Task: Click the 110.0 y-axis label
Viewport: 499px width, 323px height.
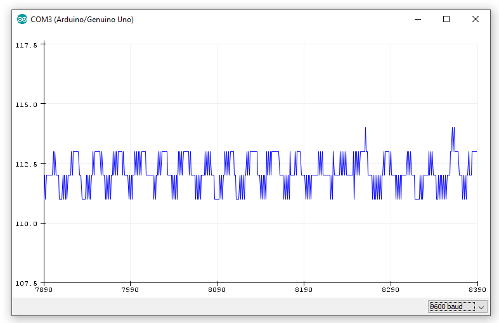Action: (26, 224)
